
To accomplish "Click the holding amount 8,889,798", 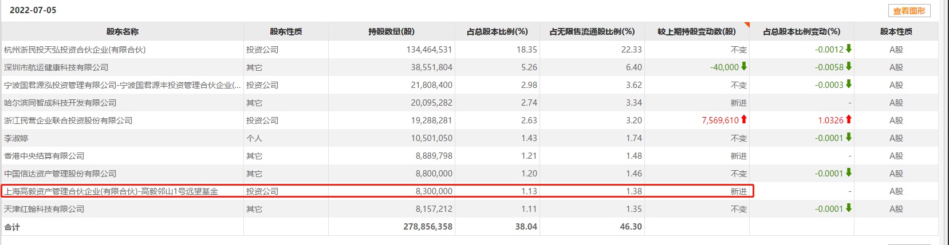I will [434, 156].
